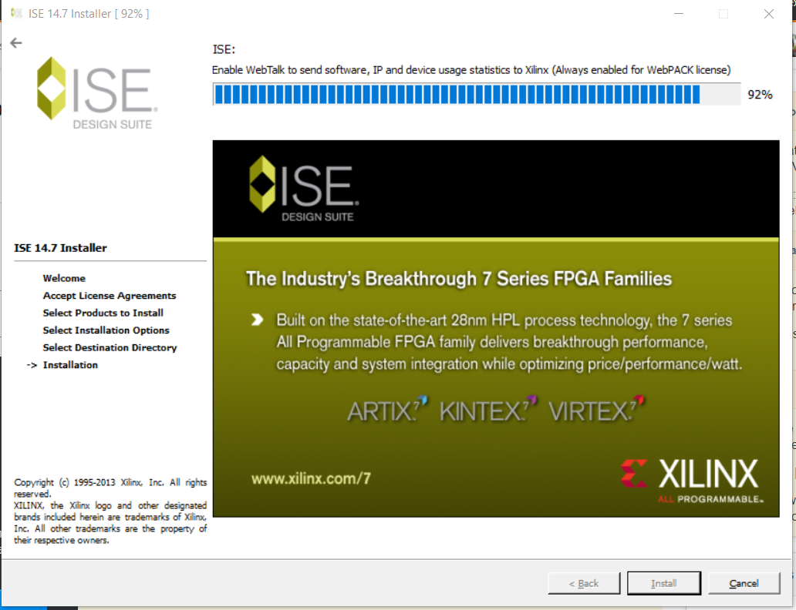
Task: Click the 92% progress label
Action: tap(760, 95)
